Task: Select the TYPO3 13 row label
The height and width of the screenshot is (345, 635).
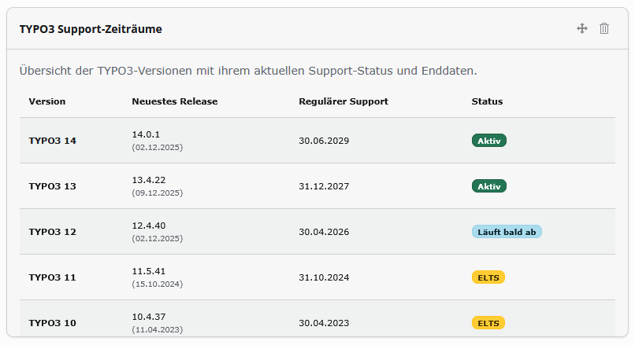Action: tap(52, 186)
